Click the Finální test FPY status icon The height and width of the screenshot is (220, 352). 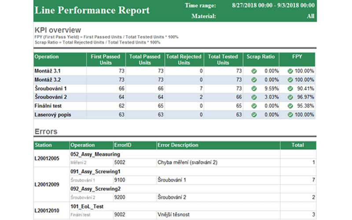[x=290, y=106]
